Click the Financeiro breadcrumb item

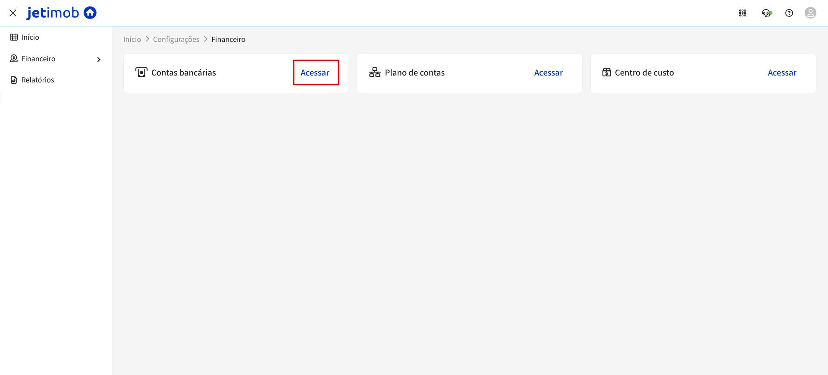click(228, 39)
